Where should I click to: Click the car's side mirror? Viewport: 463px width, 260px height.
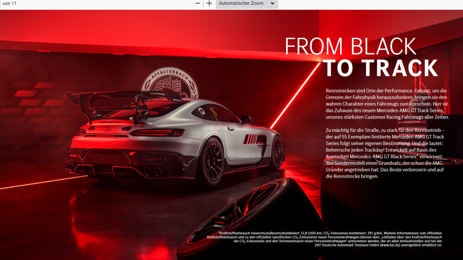coord(246,118)
